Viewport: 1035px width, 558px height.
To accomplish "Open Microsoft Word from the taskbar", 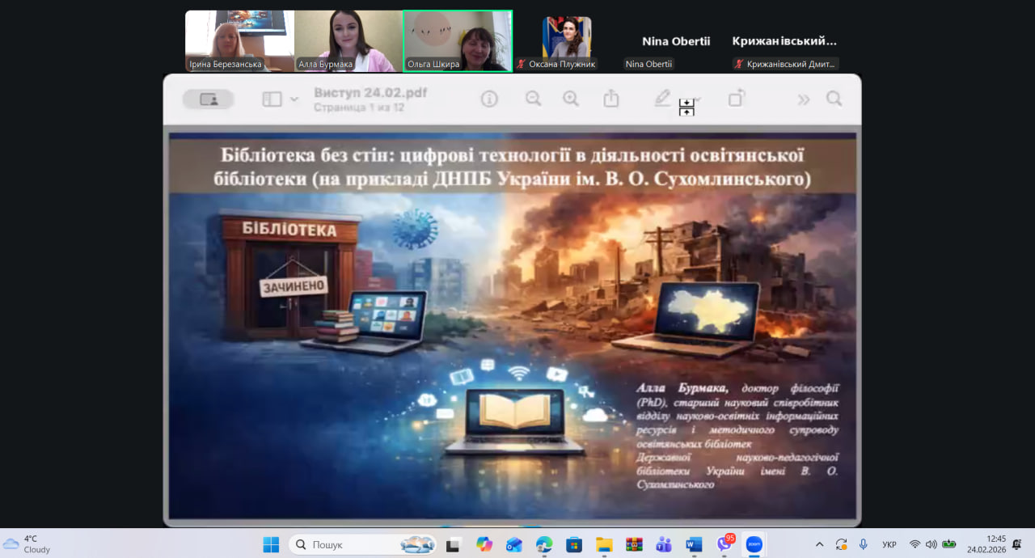I will [694, 544].
